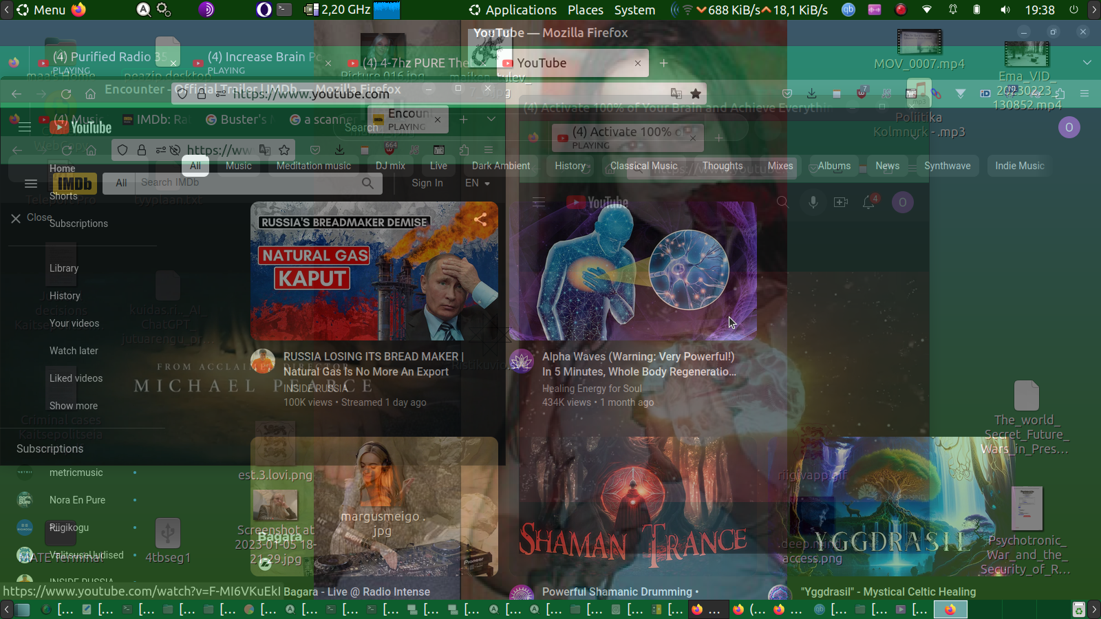The width and height of the screenshot is (1101, 619).
Task: Click the power button icon in top panel
Action: [1073, 10]
